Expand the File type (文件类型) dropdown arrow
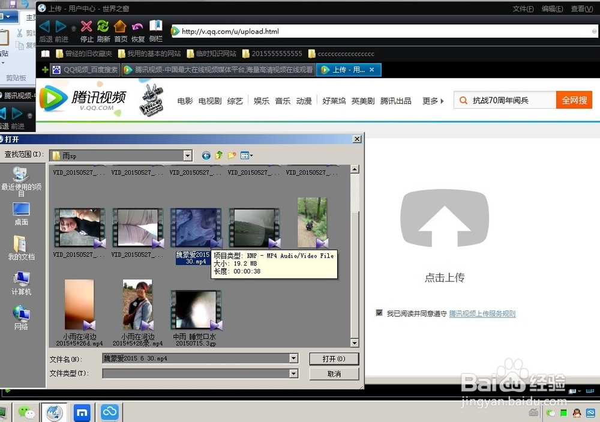Screen dimensions: 600x422 [x=293, y=373]
